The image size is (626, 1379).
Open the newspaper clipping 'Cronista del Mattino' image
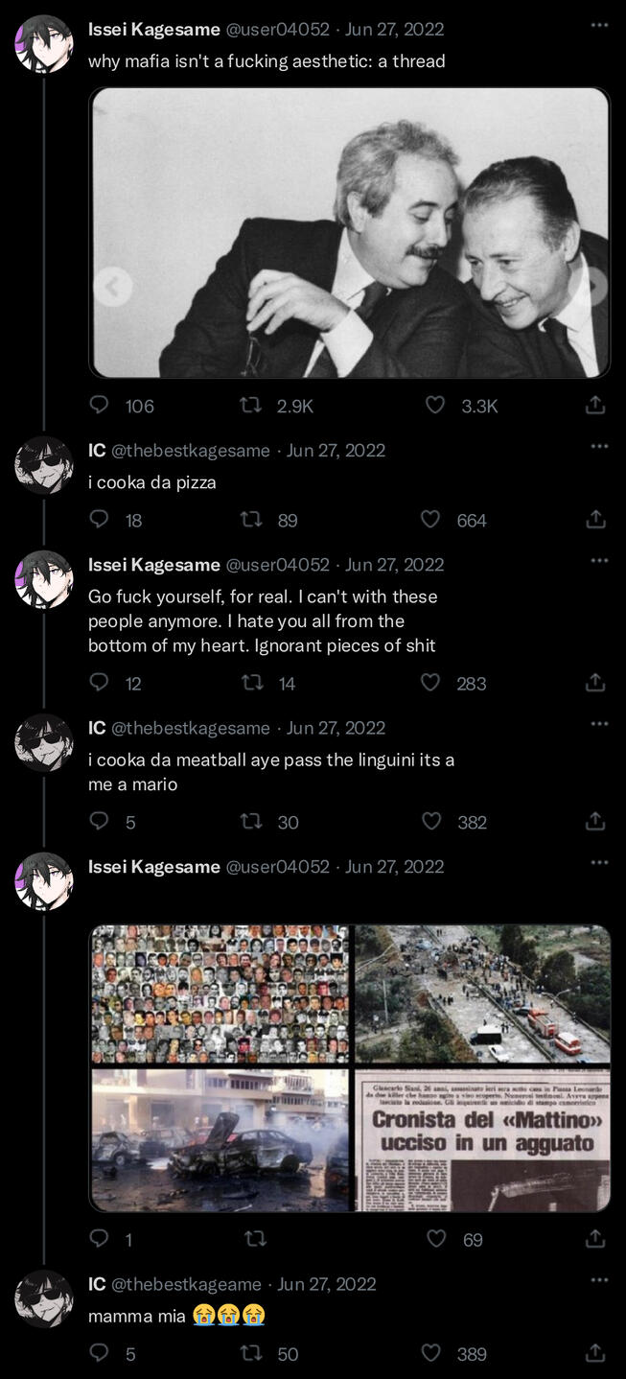tap(482, 1140)
